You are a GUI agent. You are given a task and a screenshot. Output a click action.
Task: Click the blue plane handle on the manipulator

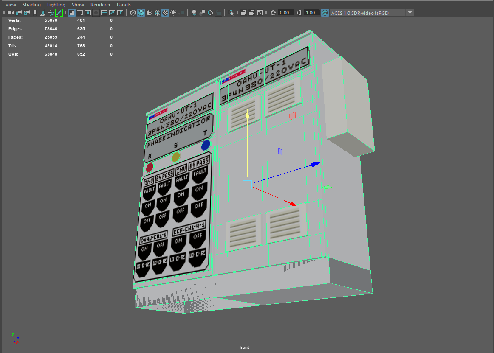[280, 151]
